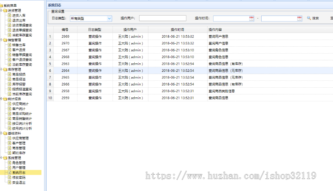Open 商品采购统计 in the menu tree
Viewport: 333px width, 191px height.
(22, 114)
